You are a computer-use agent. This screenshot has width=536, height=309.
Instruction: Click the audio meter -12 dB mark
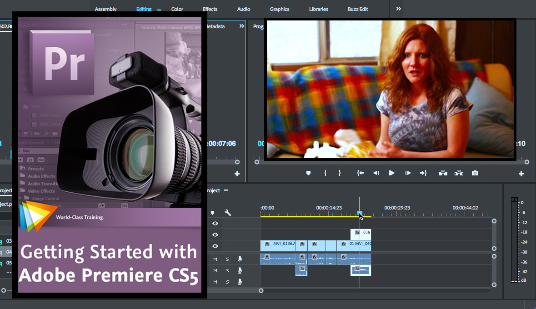point(524,222)
